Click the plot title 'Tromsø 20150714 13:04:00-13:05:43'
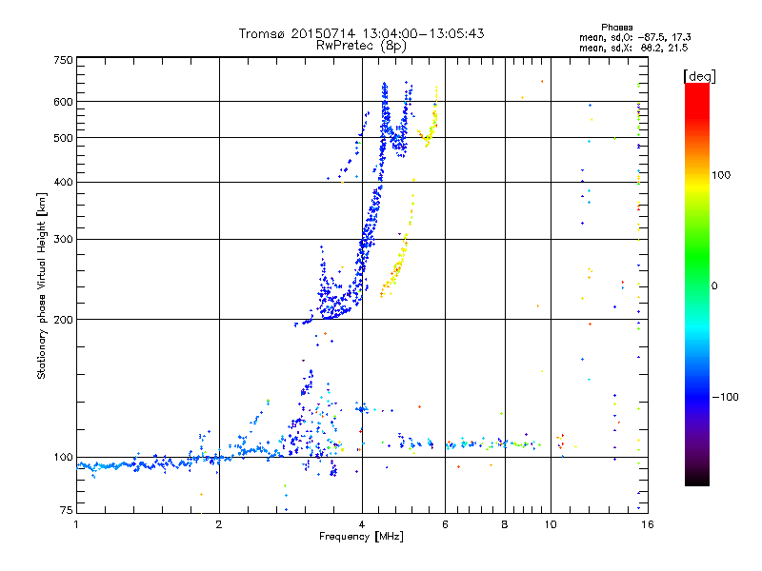The height and width of the screenshot is (571, 762). coord(361,33)
